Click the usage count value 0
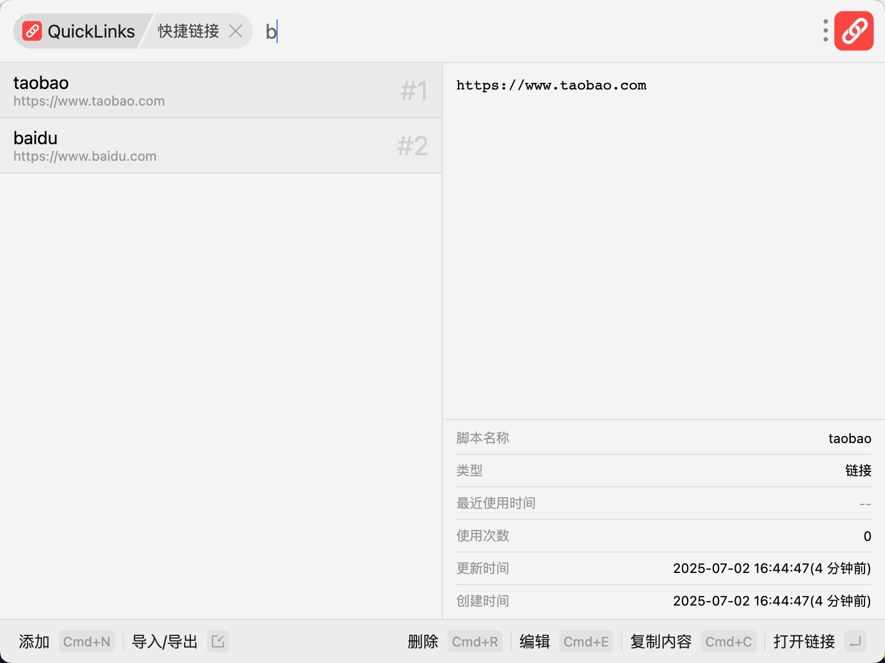885x663 pixels. [x=867, y=536]
